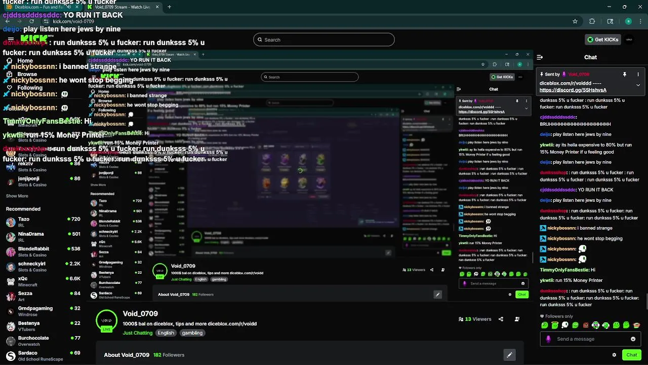The image size is (648, 365).
Task: Open Chrome three-dot menu
Action: [641, 21]
